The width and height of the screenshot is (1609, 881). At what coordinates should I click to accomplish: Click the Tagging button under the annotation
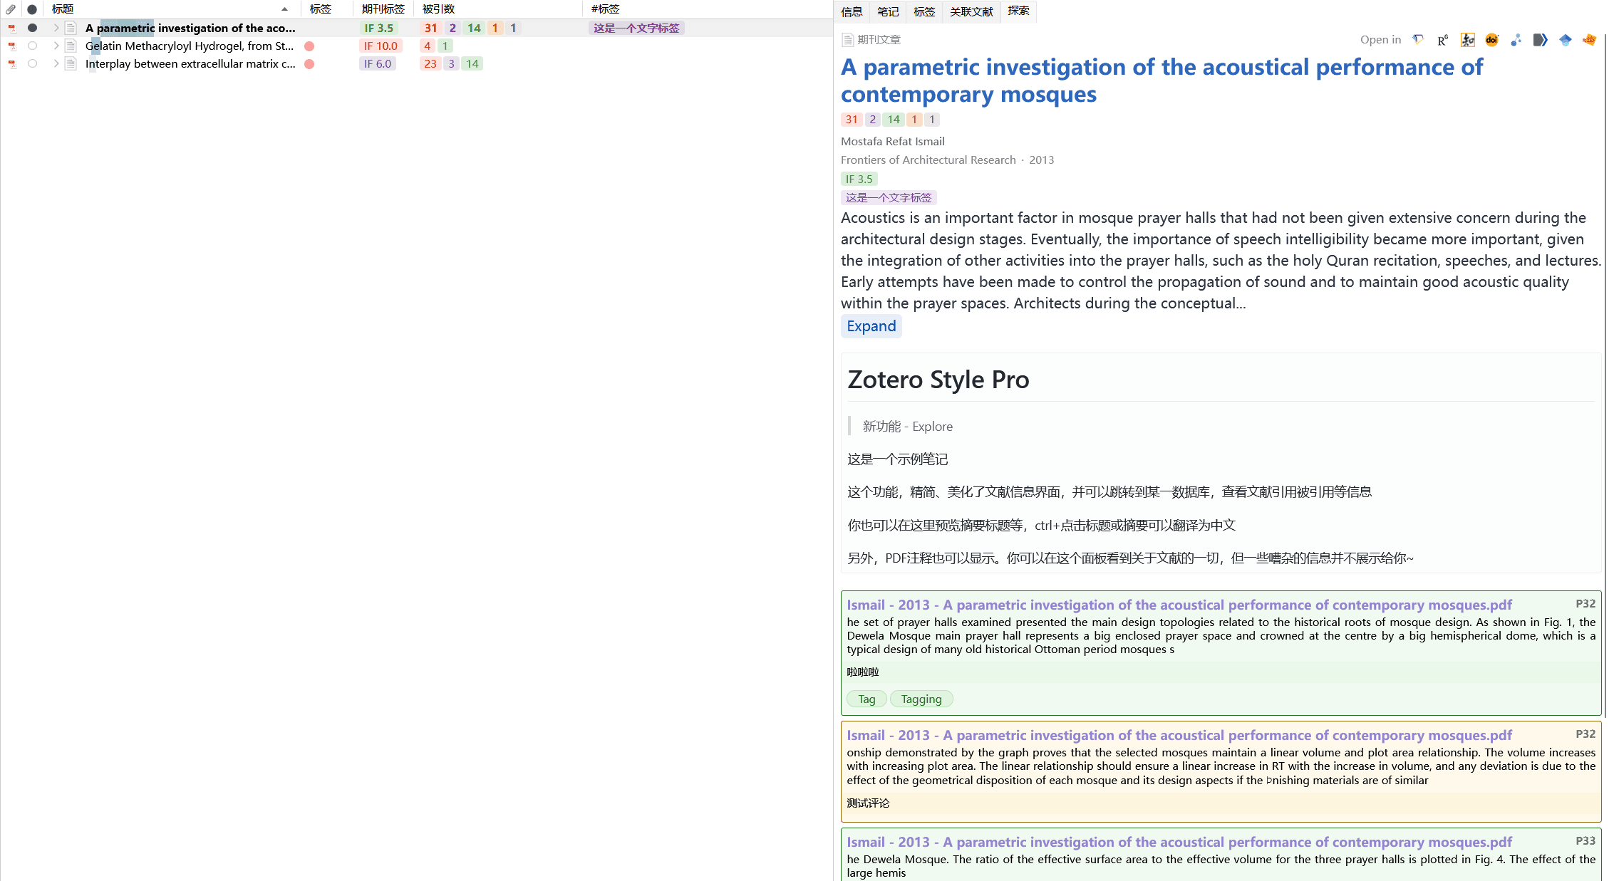tap(921, 699)
